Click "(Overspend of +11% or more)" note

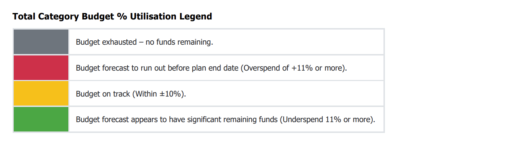294,68
